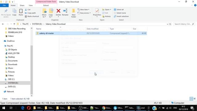The image size is (197, 111).
Task: Click This PC in address breadcrumb
Action: 25,24
